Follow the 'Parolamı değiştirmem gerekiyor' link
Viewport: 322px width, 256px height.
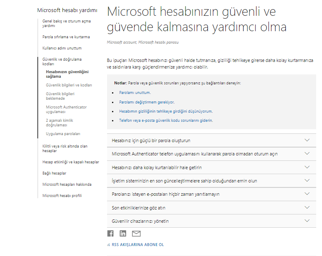[147, 102]
